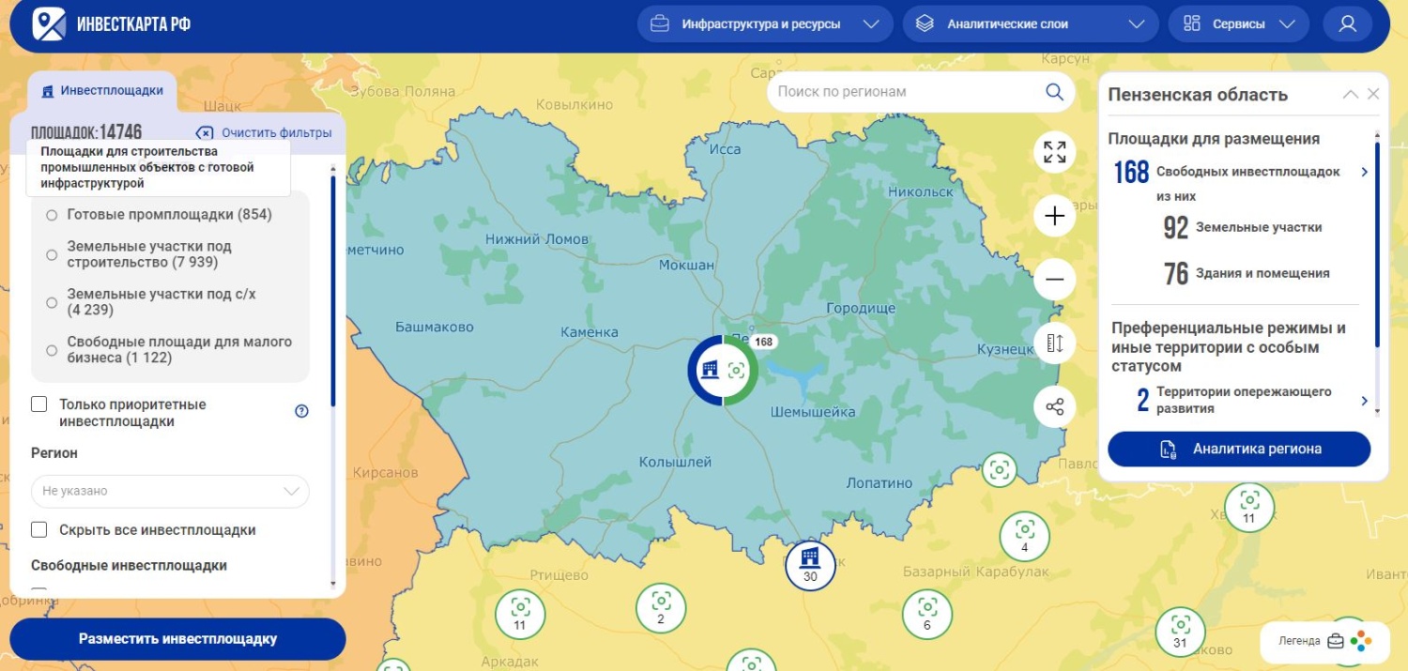Open Сервисы dropdown menu
Image resolution: width=1408 pixels, height=671 pixels.
coord(1239,24)
